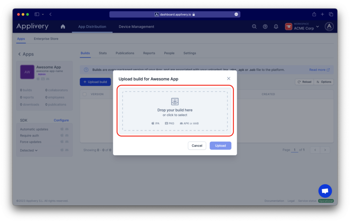
Task: Select the Settings tab
Action: tap(190, 53)
